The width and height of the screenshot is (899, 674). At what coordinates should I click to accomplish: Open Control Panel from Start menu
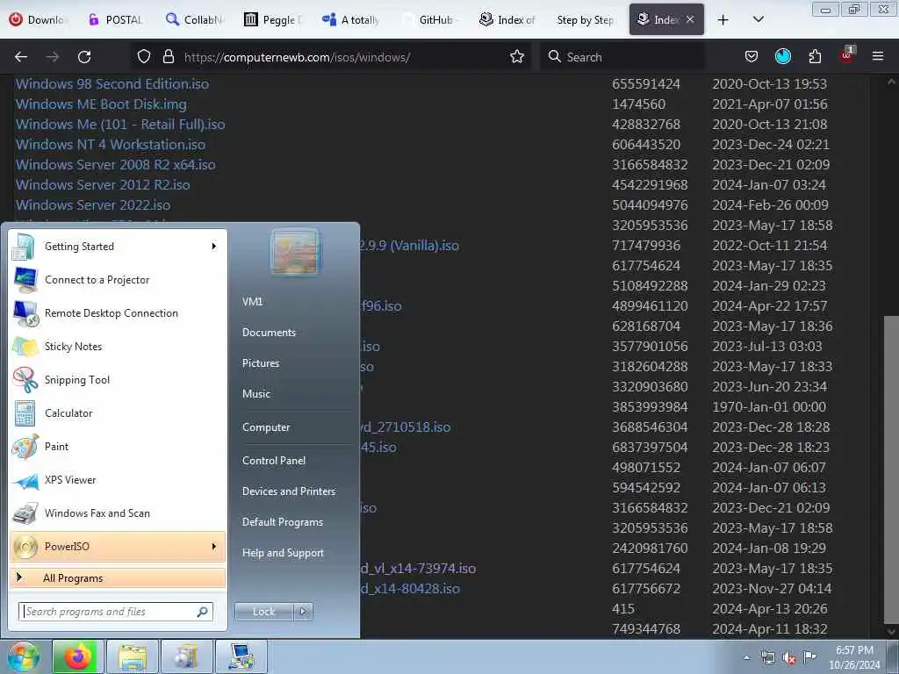tap(274, 461)
